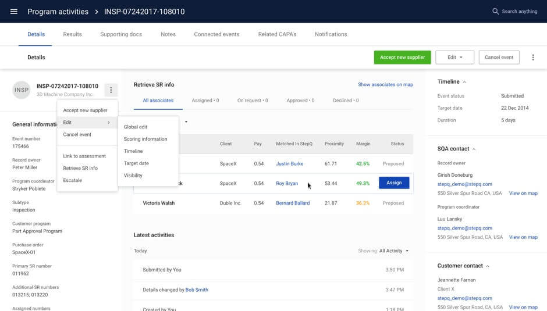Viewport: 547px width, 311px height.
Task: Click Retrieve SR info in context menu
Action: (80, 168)
